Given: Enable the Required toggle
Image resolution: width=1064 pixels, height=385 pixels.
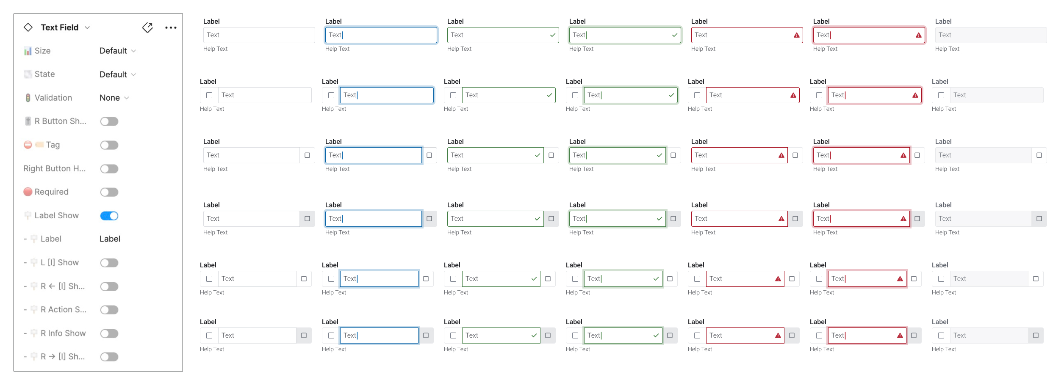Looking at the screenshot, I should tap(109, 192).
